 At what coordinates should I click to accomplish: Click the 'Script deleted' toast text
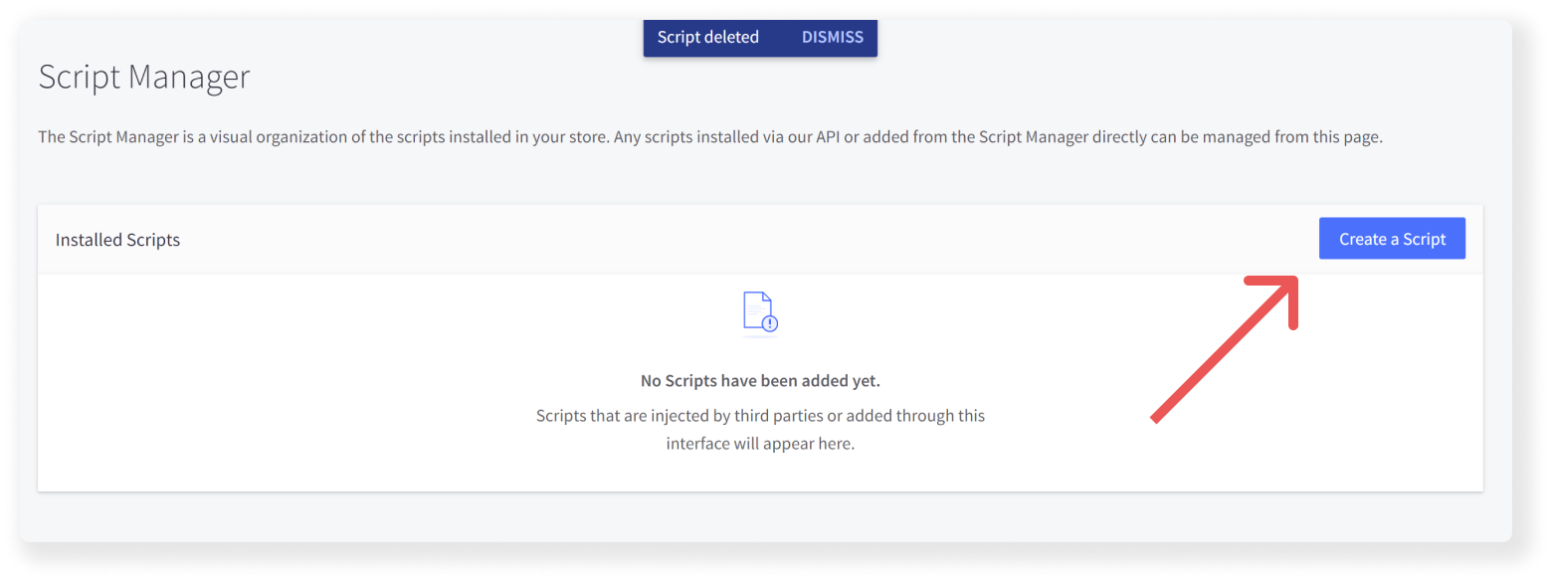pyautogui.click(x=708, y=38)
